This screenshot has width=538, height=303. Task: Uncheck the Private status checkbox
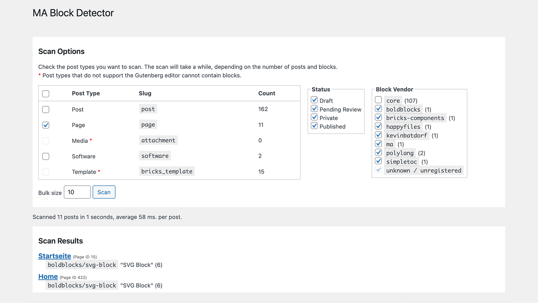[314, 117]
